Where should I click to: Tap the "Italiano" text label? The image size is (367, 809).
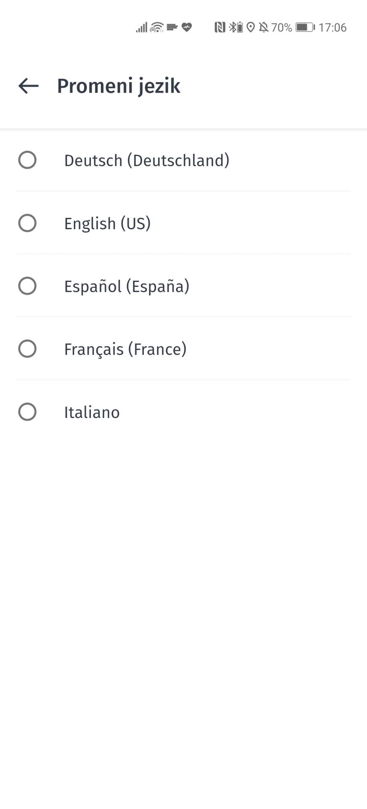point(92,413)
